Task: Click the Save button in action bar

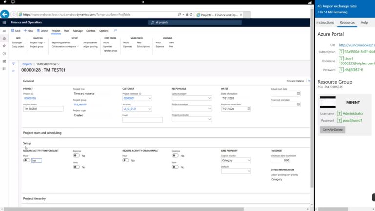Action: coord(16,31)
